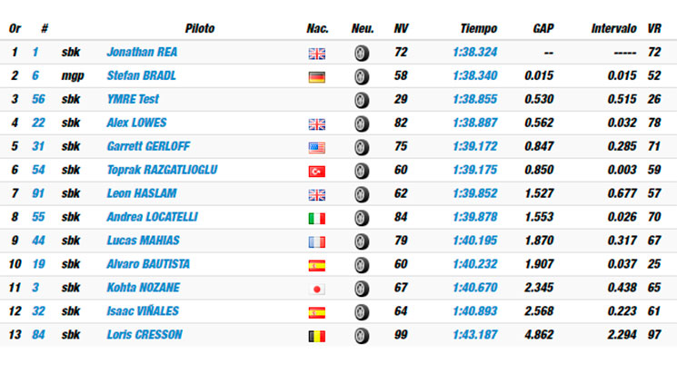Click the British flag beside Jonathan REA
Viewport: 677px width, 384px height.
[317, 54]
